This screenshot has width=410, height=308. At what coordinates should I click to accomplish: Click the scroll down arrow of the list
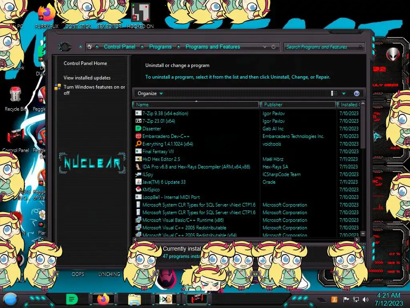(x=363, y=233)
